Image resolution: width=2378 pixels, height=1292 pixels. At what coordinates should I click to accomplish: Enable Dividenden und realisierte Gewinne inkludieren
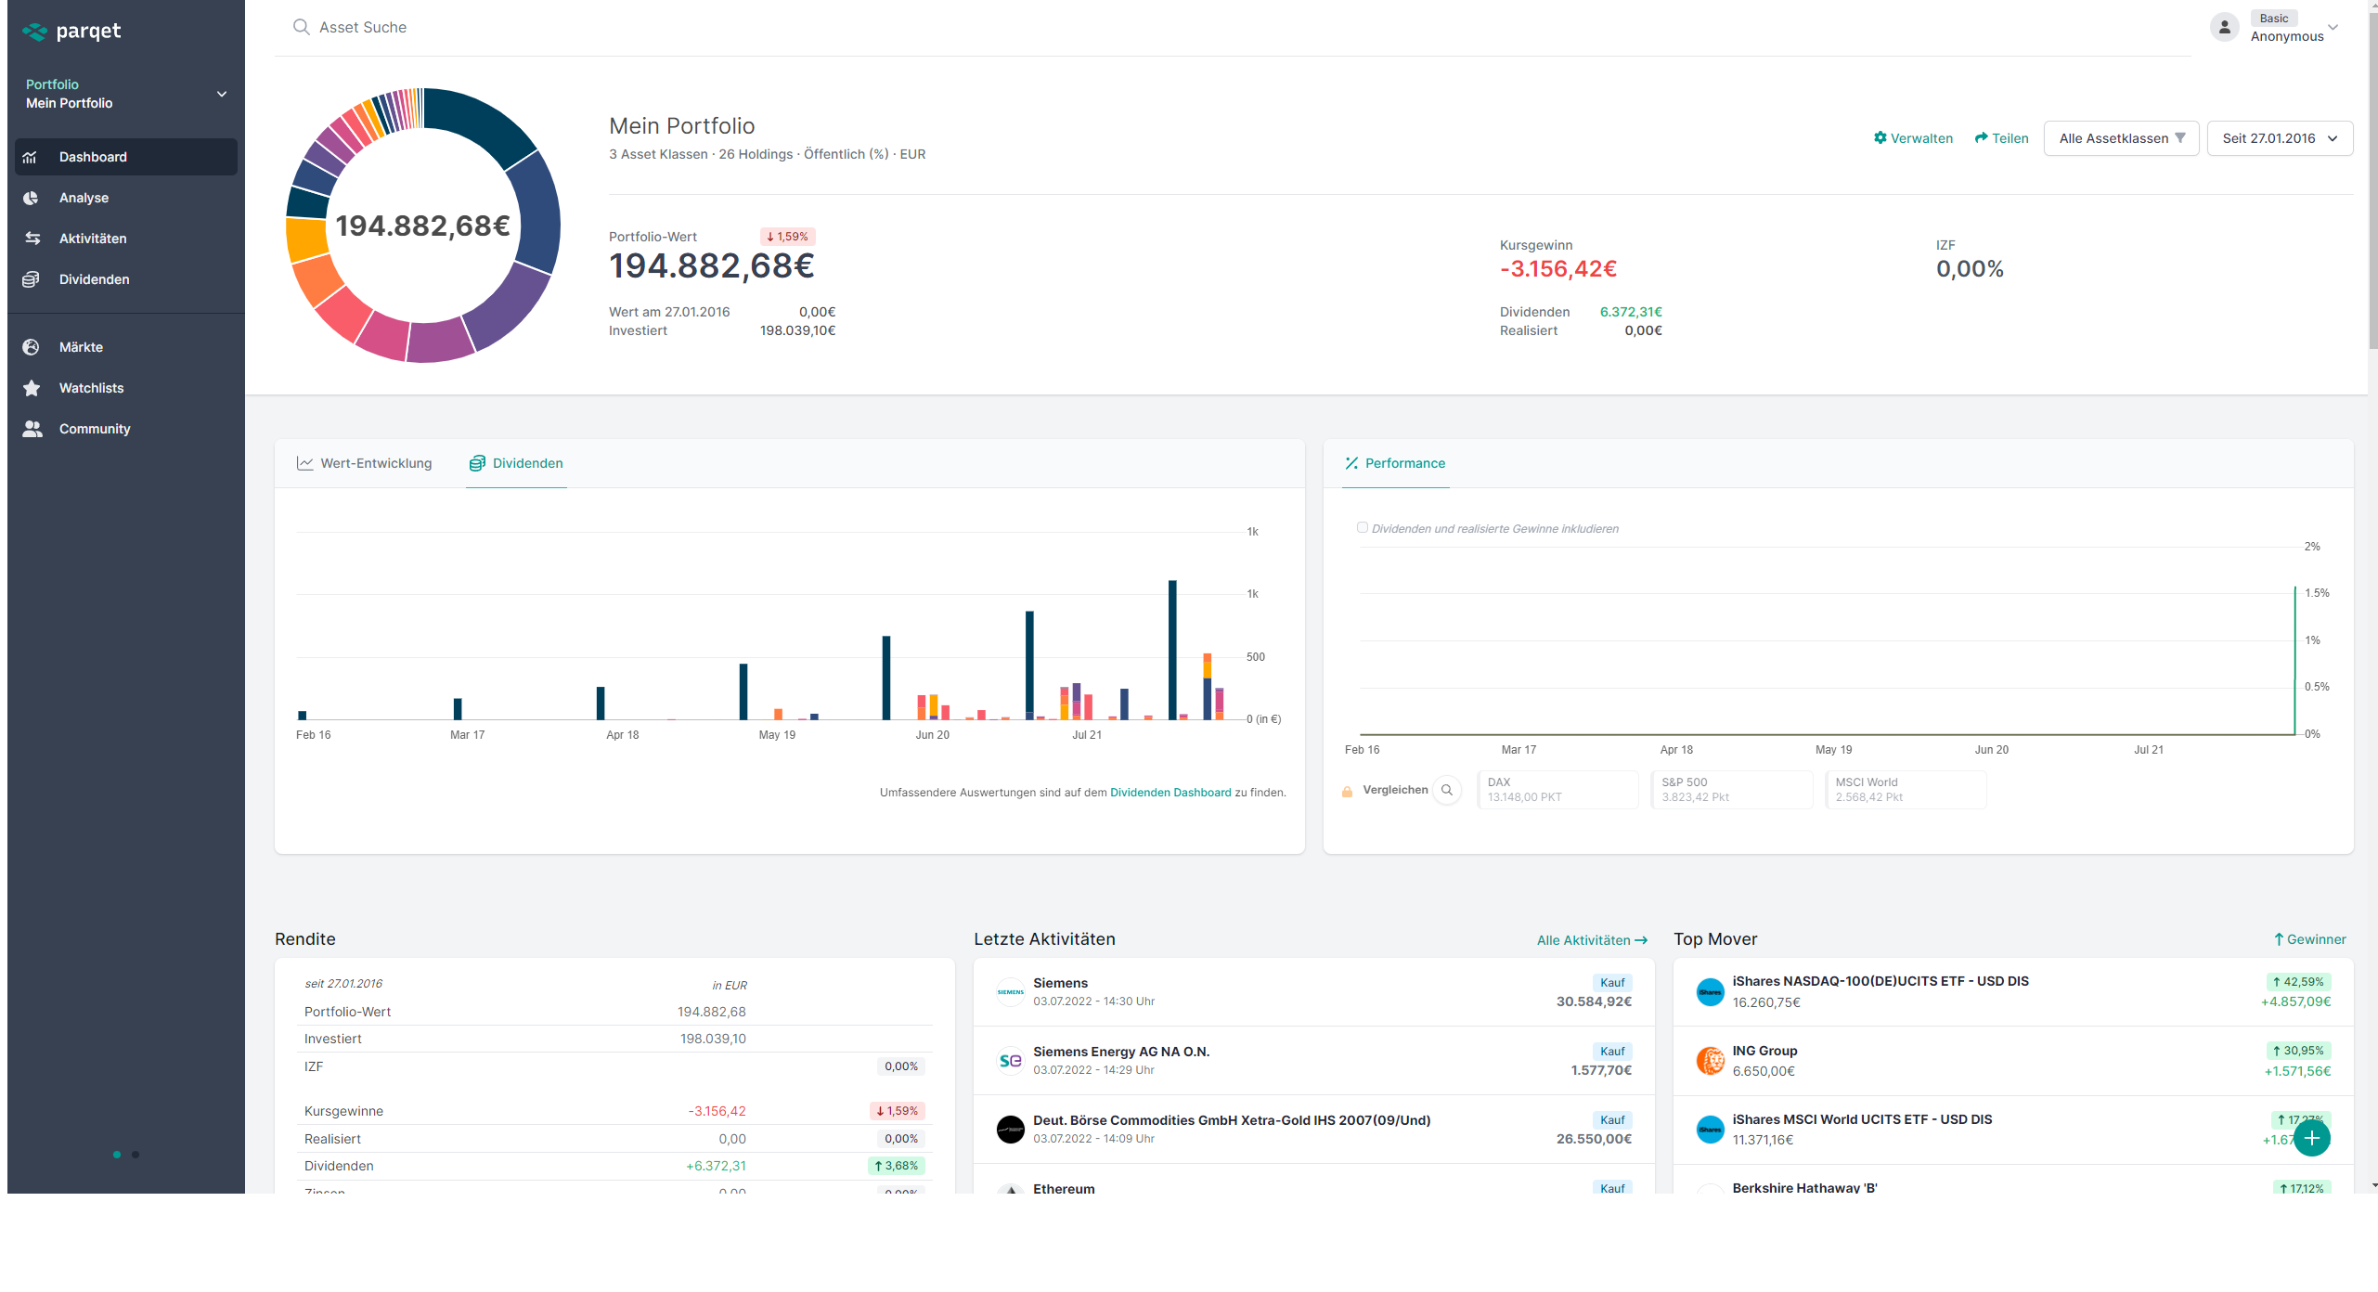pyautogui.click(x=1362, y=527)
